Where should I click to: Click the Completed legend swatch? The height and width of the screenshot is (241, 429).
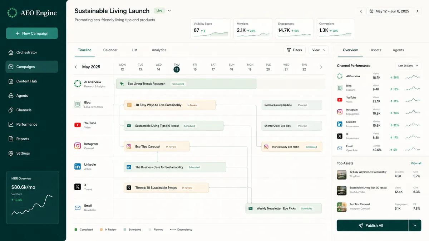click(x=76, y=230)
